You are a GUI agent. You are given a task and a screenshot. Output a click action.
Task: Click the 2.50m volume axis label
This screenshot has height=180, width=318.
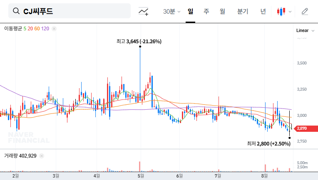[302, 167]
